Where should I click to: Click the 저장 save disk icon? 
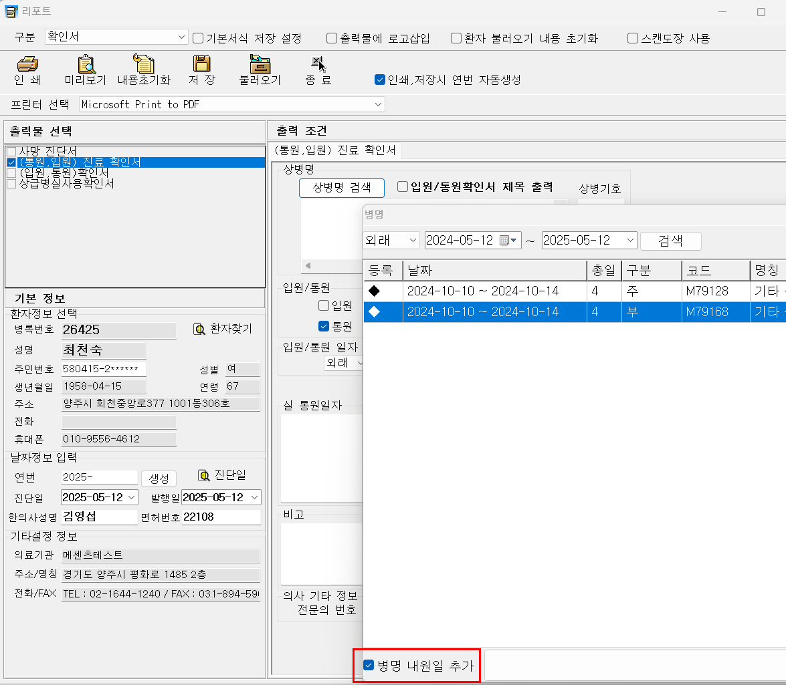[201, 65]
